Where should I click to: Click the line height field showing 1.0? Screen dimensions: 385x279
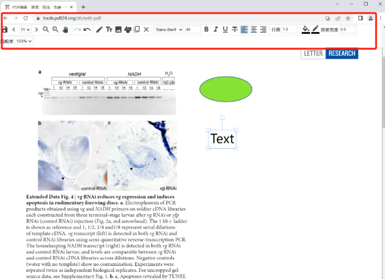[289, 30]
